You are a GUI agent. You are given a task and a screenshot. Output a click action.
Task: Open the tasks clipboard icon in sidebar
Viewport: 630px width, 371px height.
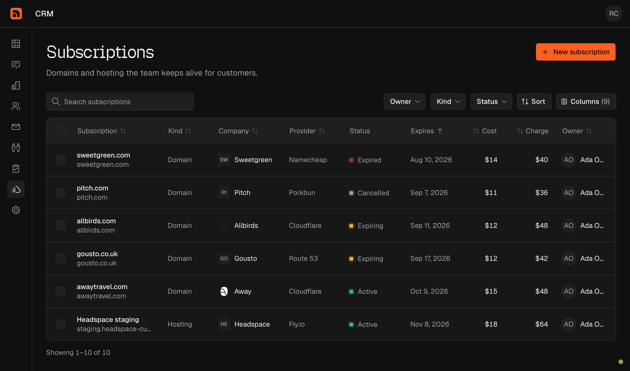coord(16,168)
